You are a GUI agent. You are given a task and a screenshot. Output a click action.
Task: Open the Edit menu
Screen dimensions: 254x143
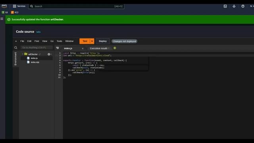pyautogui.click(x=29, y=41)
